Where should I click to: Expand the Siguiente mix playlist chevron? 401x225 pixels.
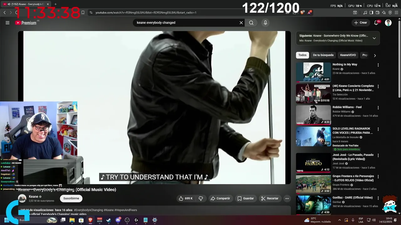(x=374, y=38)
